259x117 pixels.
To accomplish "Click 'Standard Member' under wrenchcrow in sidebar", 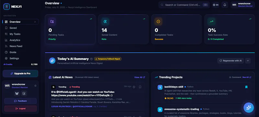I will (x=20, y=87).
